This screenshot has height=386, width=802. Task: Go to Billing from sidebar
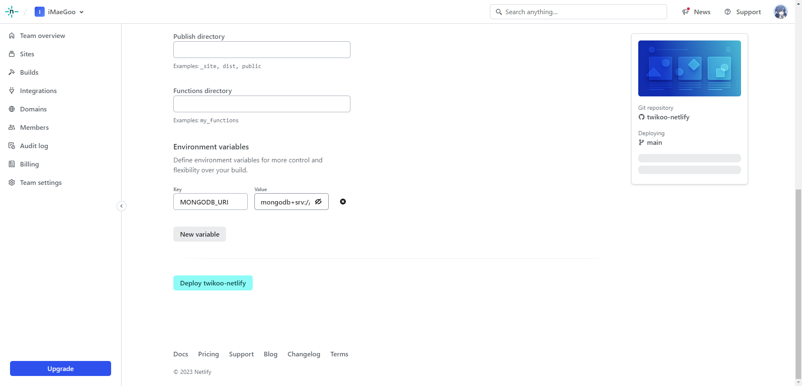click(29, 164)
